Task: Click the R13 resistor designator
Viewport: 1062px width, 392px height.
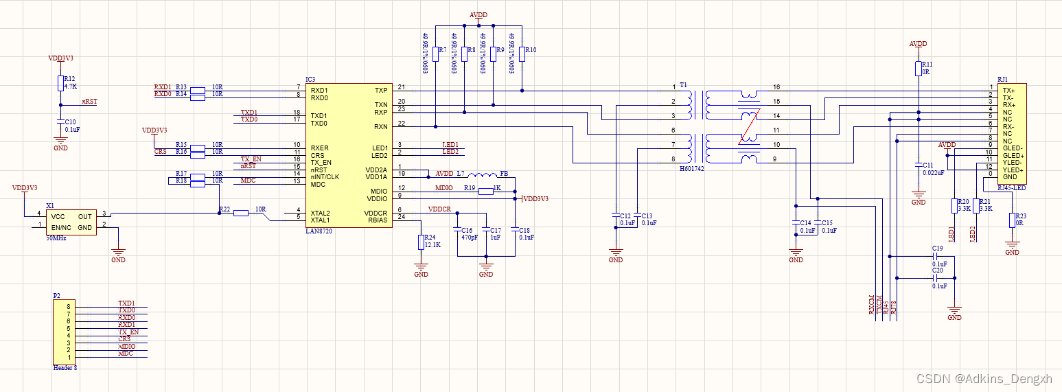Action: point(181,87)
